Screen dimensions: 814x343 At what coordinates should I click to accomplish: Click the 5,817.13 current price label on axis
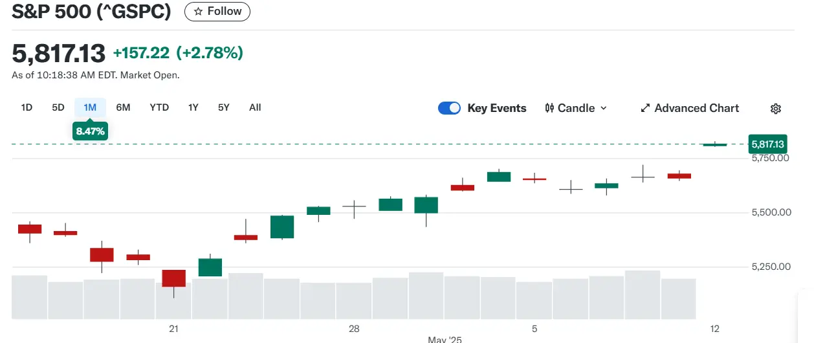767,144
